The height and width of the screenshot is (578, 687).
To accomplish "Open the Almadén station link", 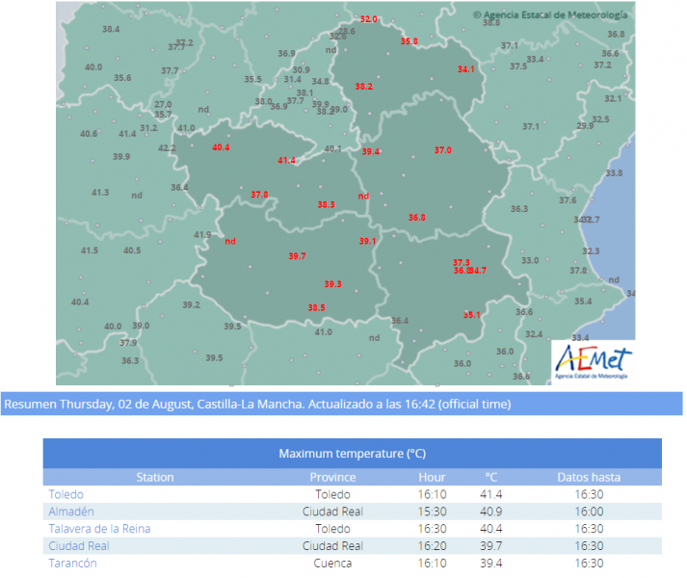I will point(71,512).
